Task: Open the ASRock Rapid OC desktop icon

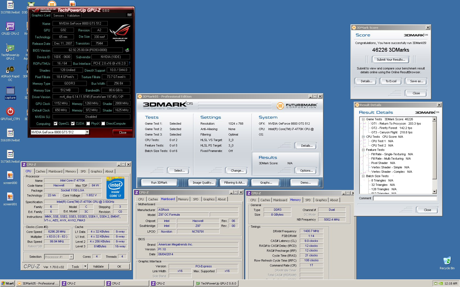Action: pyautogui.click(x=10, y=70)
